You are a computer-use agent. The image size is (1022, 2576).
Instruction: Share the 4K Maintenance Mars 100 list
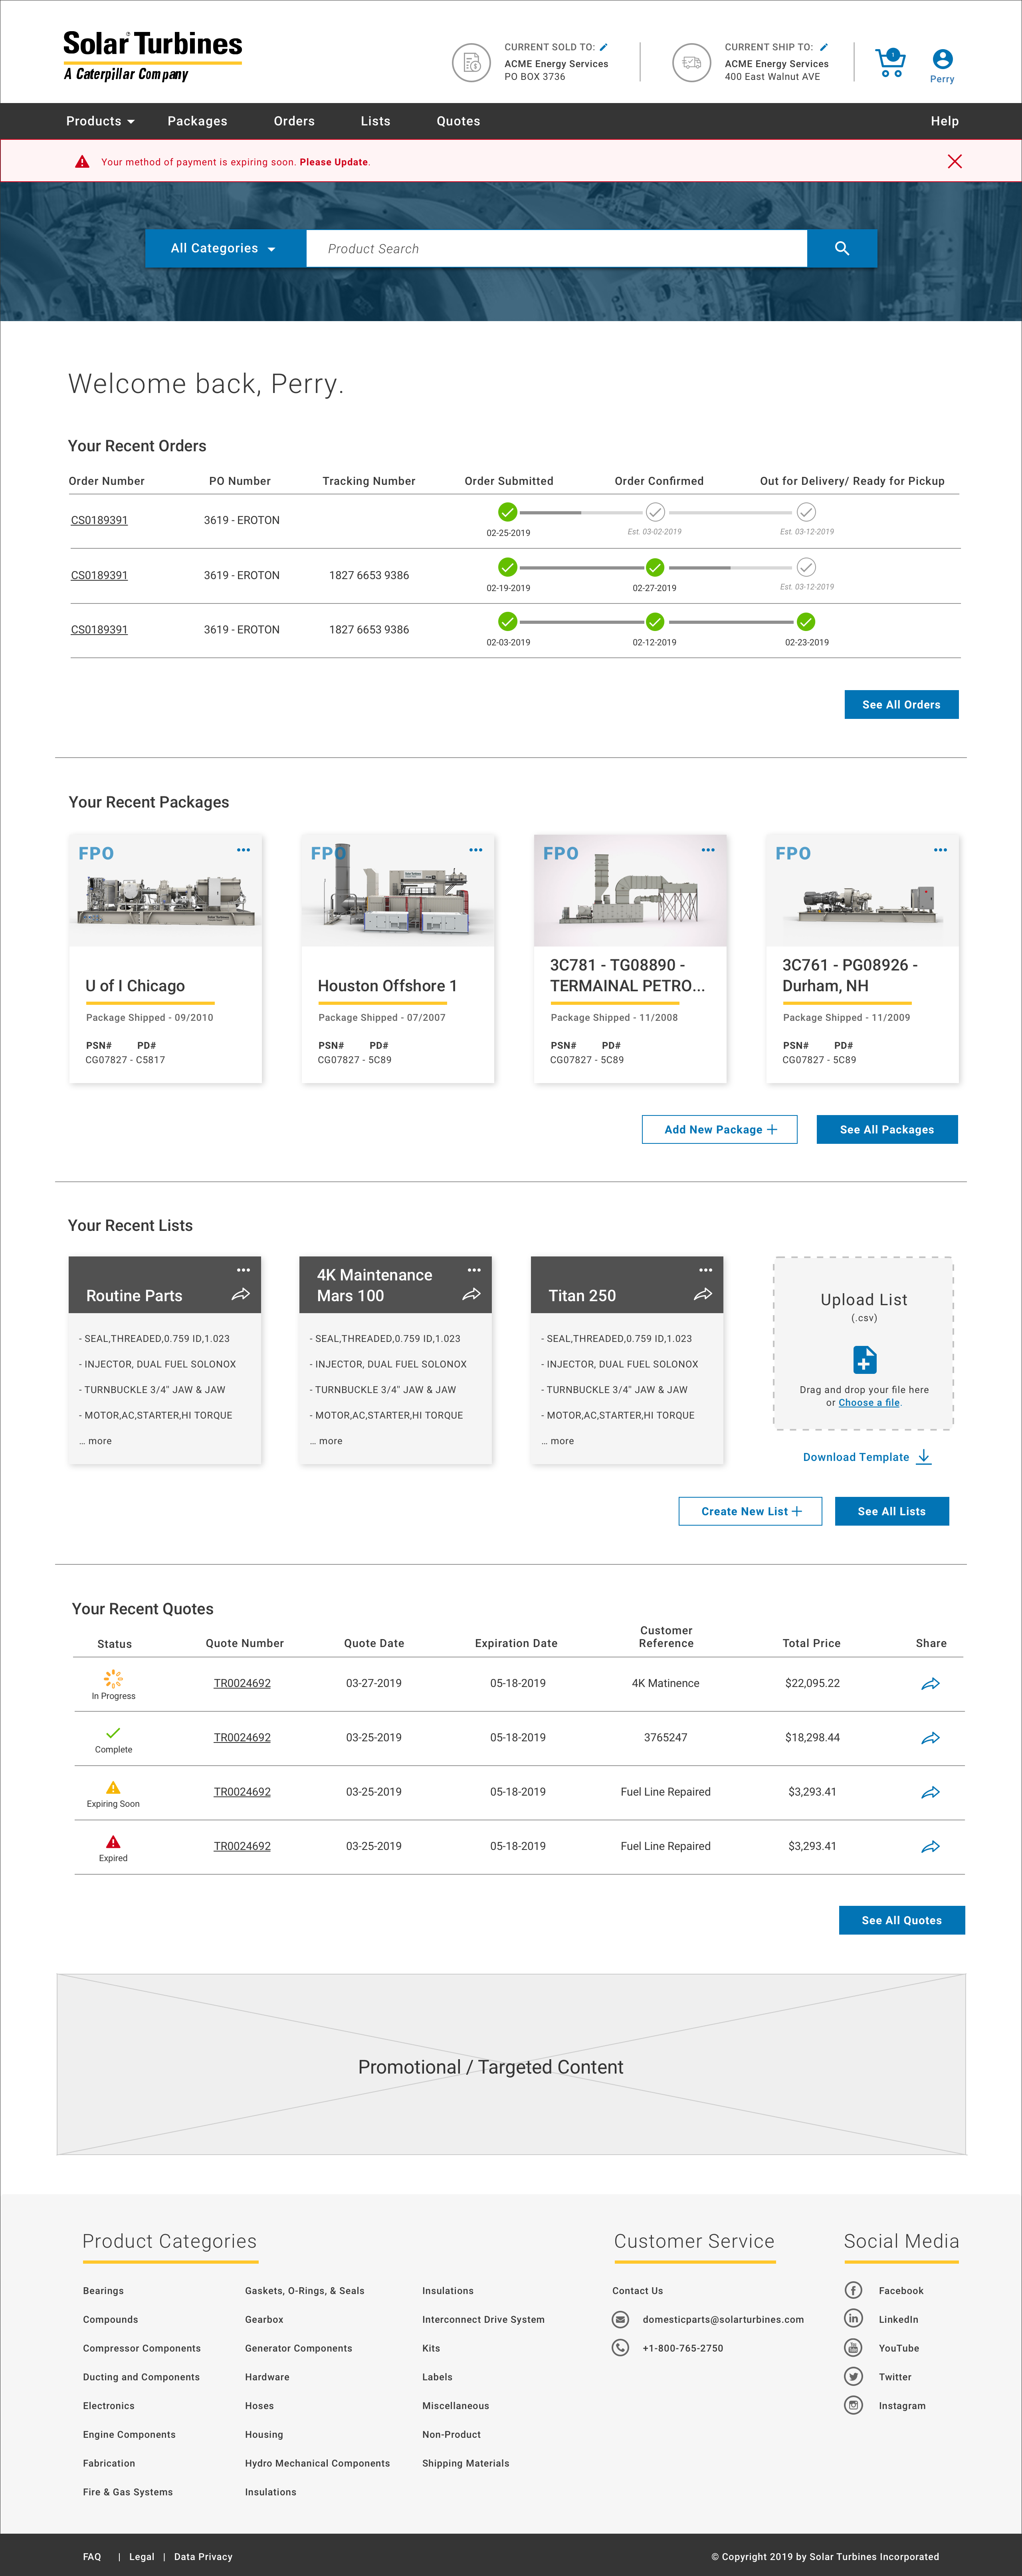[471, 1294]
